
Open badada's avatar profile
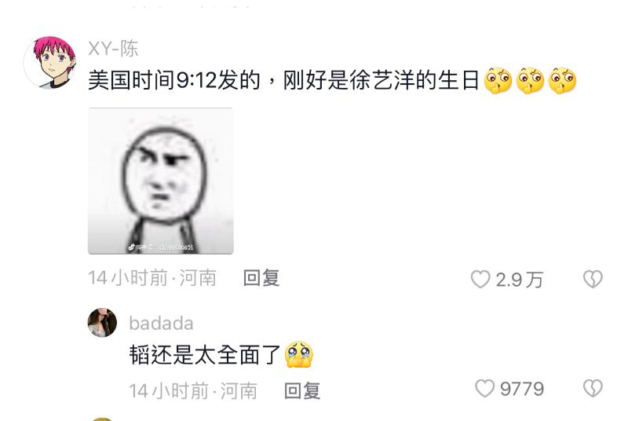click(102, 323)
